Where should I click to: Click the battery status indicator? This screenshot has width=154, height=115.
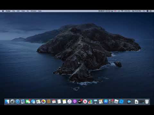(127, 11)
